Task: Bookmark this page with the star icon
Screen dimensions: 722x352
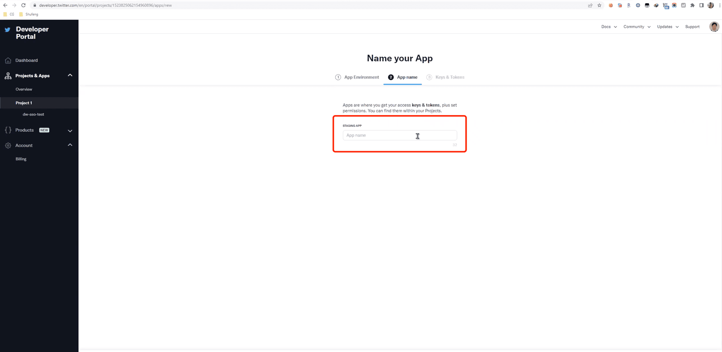Action: coord(599,5)
